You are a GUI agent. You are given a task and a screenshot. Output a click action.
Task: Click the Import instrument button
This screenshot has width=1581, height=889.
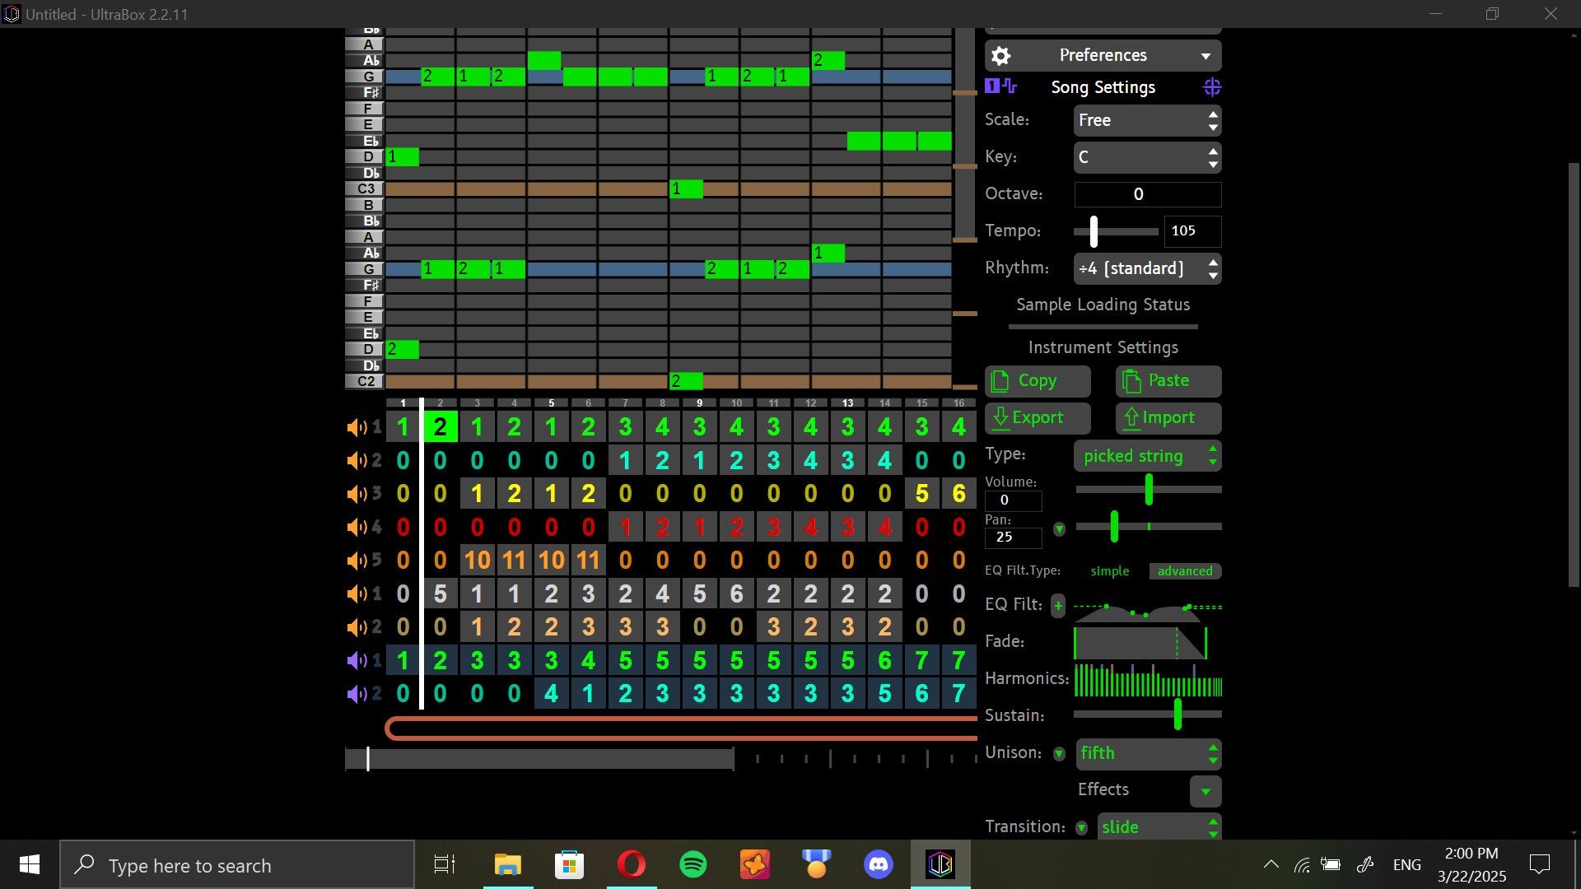1168,418
